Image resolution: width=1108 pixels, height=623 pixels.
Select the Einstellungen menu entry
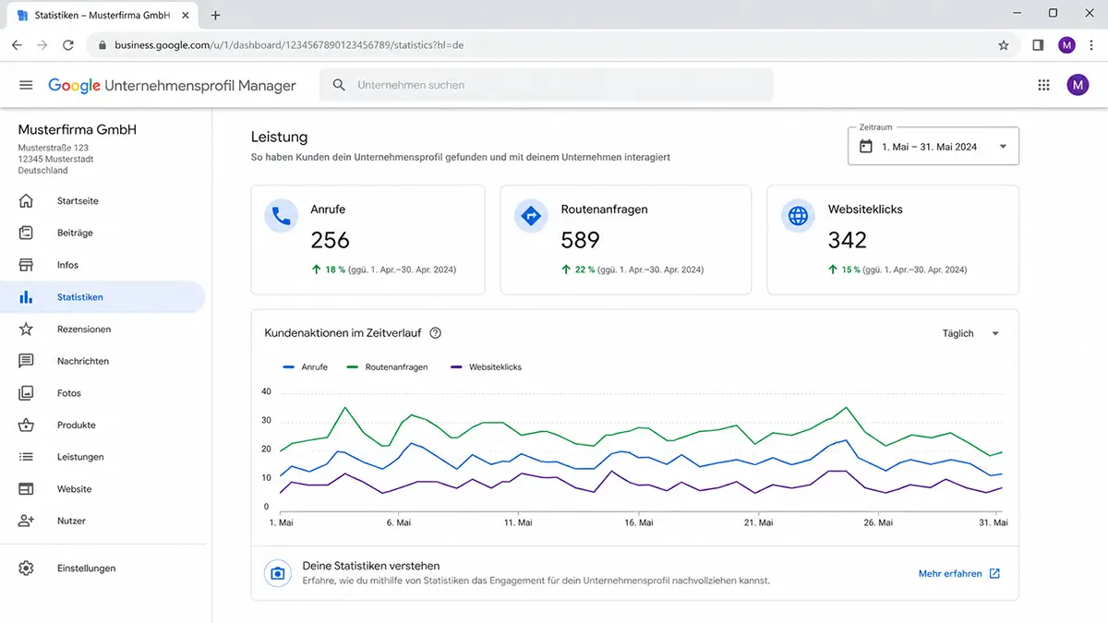(102, 569)
